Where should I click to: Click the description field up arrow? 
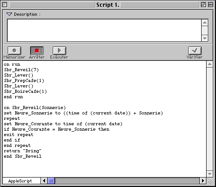(x=205, y=23)
